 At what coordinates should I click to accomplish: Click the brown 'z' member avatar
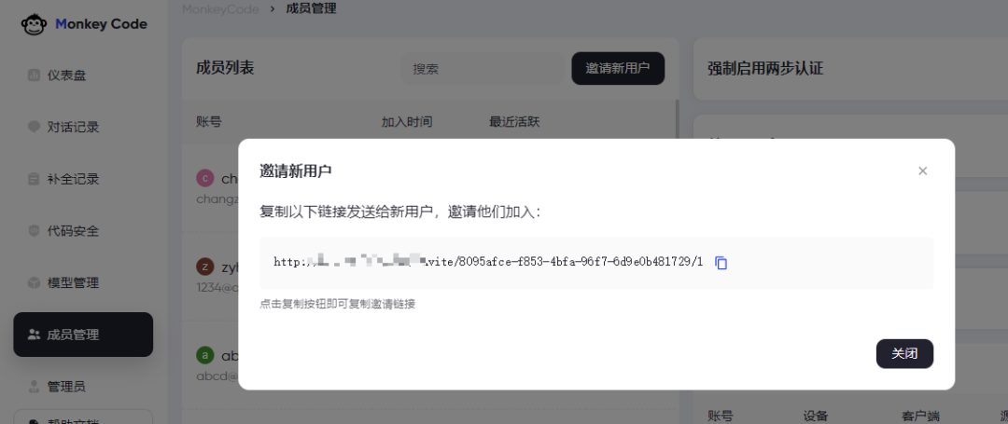point(204,267)
